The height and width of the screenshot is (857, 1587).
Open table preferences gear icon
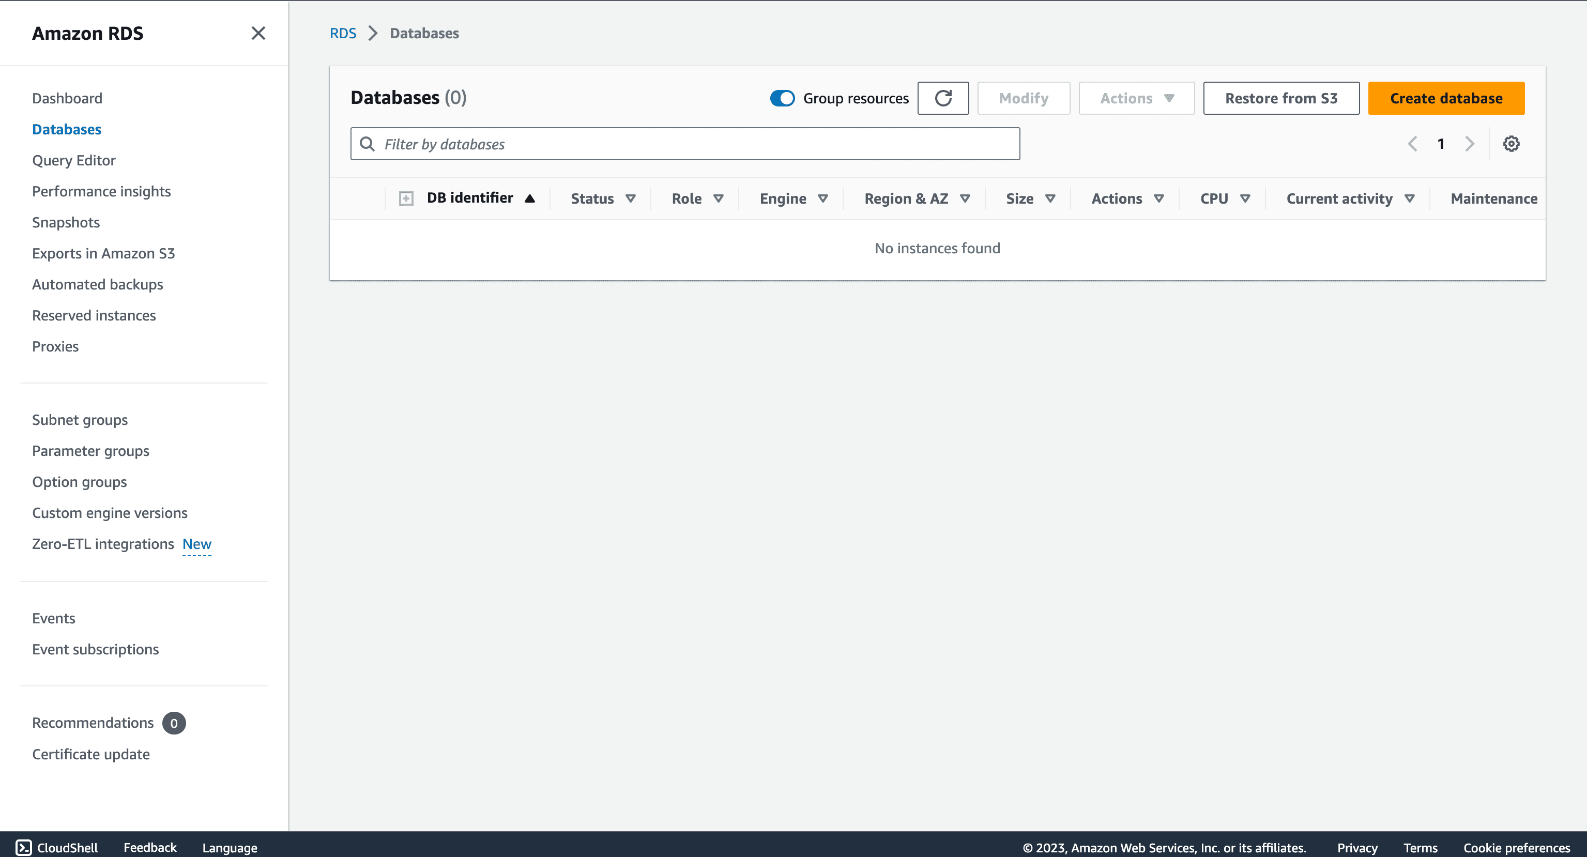(x=1510, y=144)
